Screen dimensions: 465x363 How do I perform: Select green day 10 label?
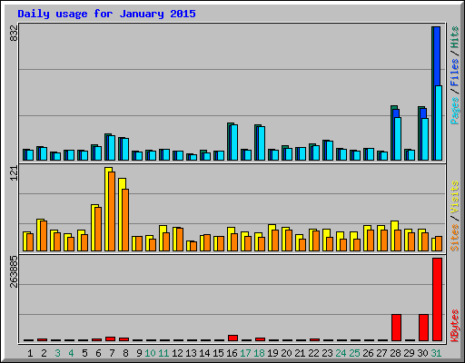tap(150, 353)
